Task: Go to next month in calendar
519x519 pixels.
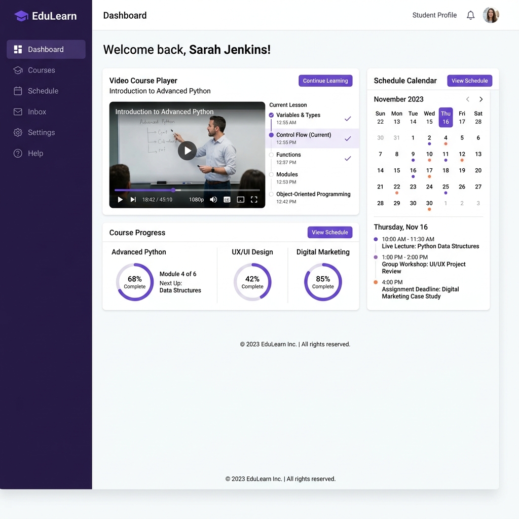Action: 481,99
